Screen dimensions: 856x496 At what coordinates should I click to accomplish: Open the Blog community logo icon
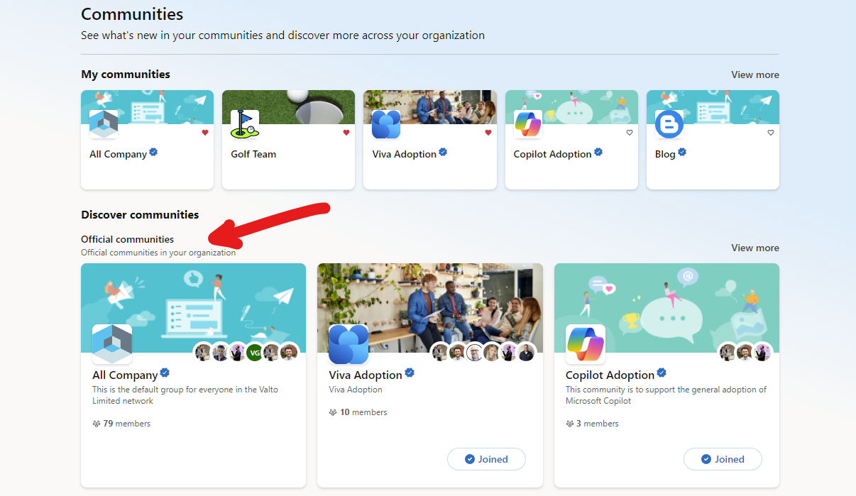click(x=669, y=124)
